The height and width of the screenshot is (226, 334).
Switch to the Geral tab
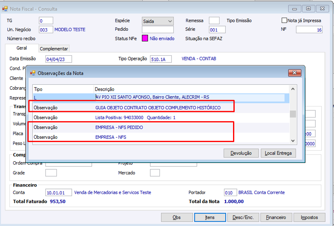(22, 48)
